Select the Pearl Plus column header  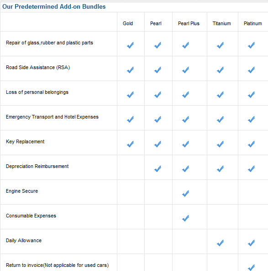click(x=189, y=23)
